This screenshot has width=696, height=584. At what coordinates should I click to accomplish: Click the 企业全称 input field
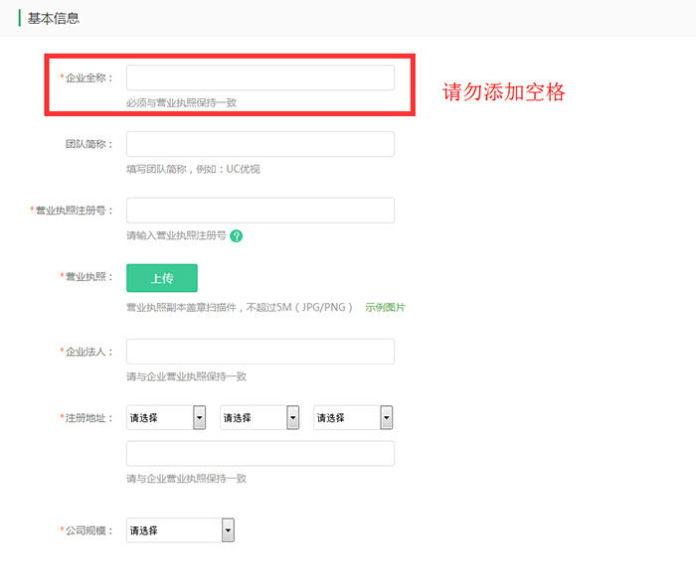tap(260, 77)
